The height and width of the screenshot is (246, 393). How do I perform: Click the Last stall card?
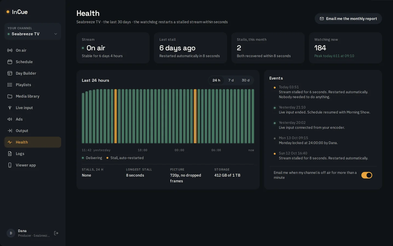click(x=190, y=48)
